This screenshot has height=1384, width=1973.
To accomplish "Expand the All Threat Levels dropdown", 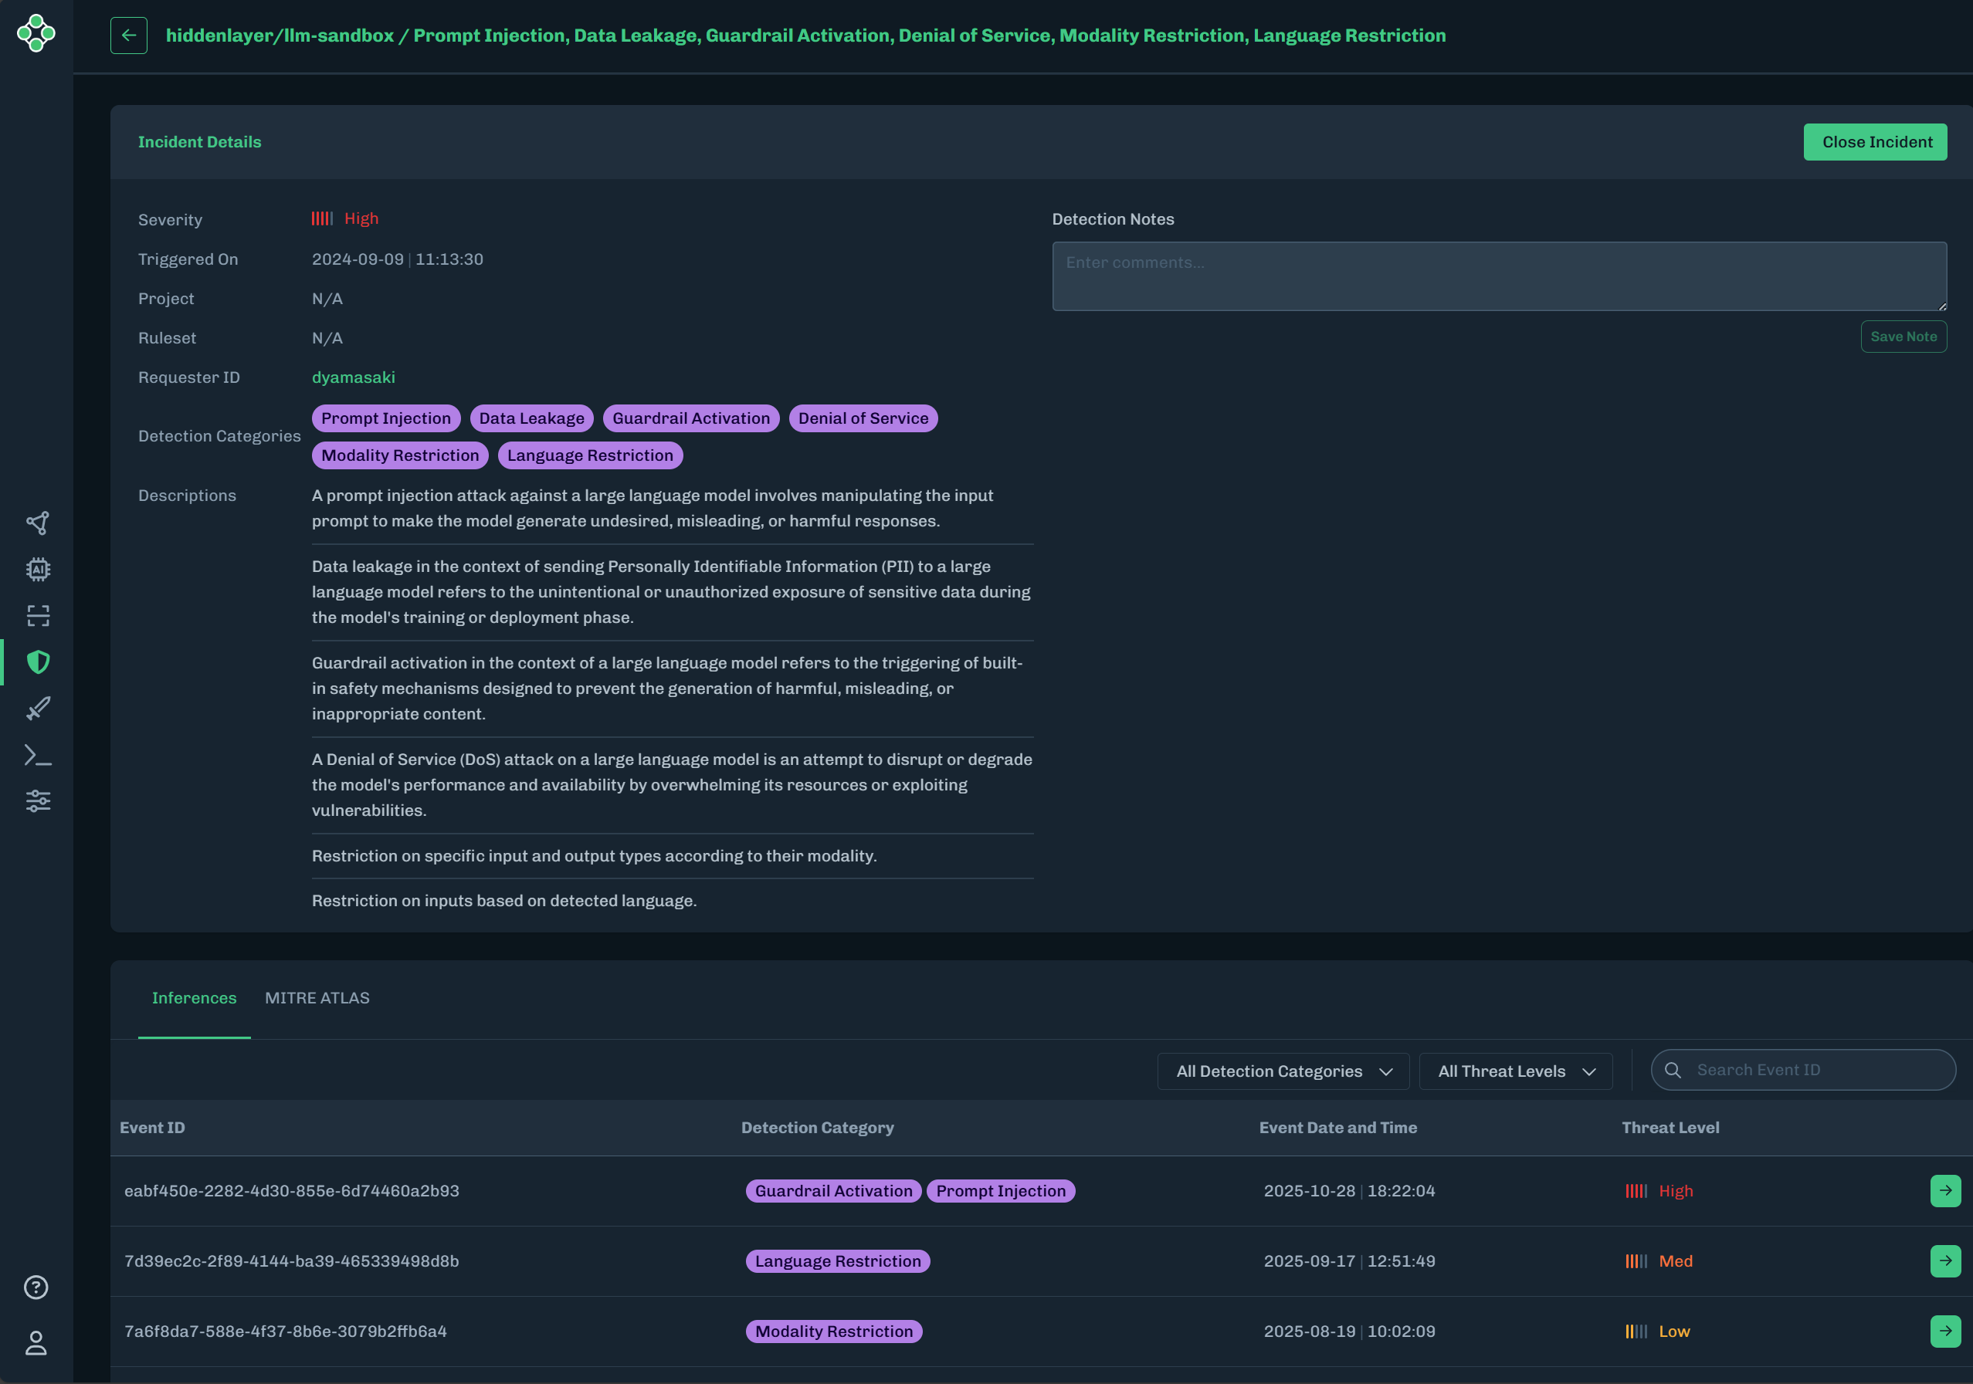I will pos(1516,1071).
